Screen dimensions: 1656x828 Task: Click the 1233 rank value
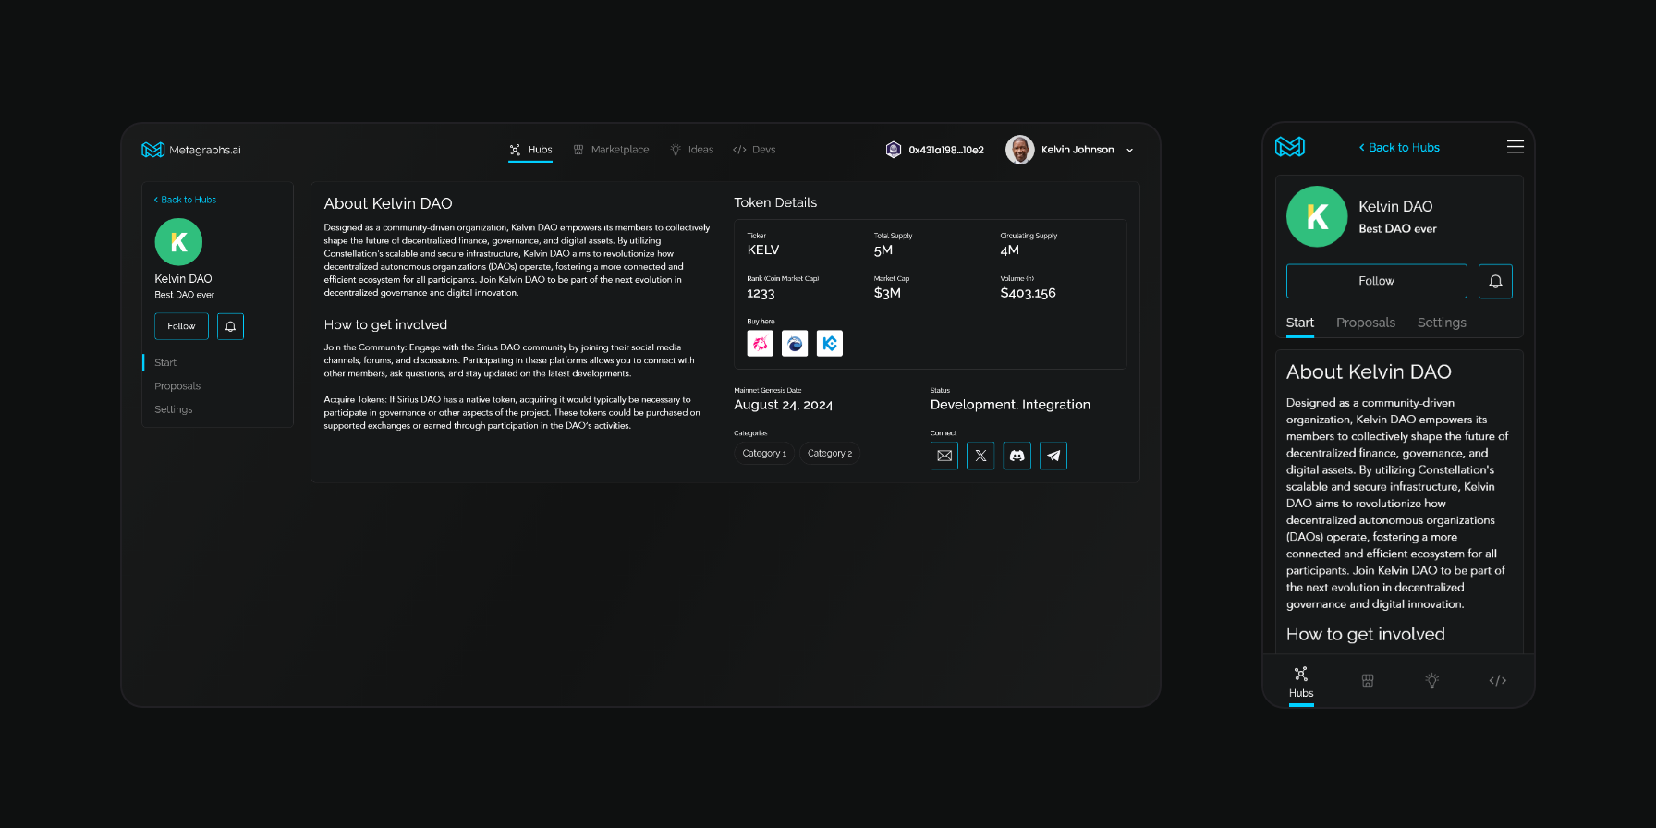click(x=761, y=294)
